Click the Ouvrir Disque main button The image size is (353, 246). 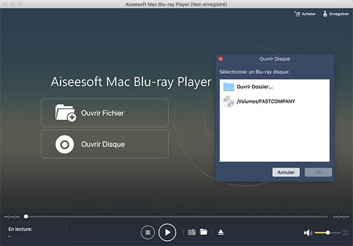(x=105, y=144)
